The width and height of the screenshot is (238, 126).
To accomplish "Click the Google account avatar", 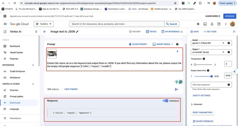I will pos(232,24).
